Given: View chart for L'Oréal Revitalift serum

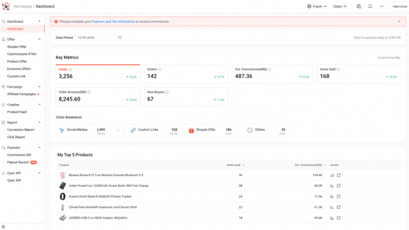Looking at the screenshot, I should (332, 207).
